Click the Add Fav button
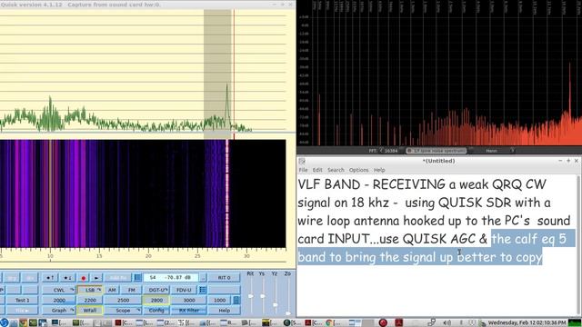The width and height of the screenshot is (582, 327). pyautogui.click(x=118, y=278)
